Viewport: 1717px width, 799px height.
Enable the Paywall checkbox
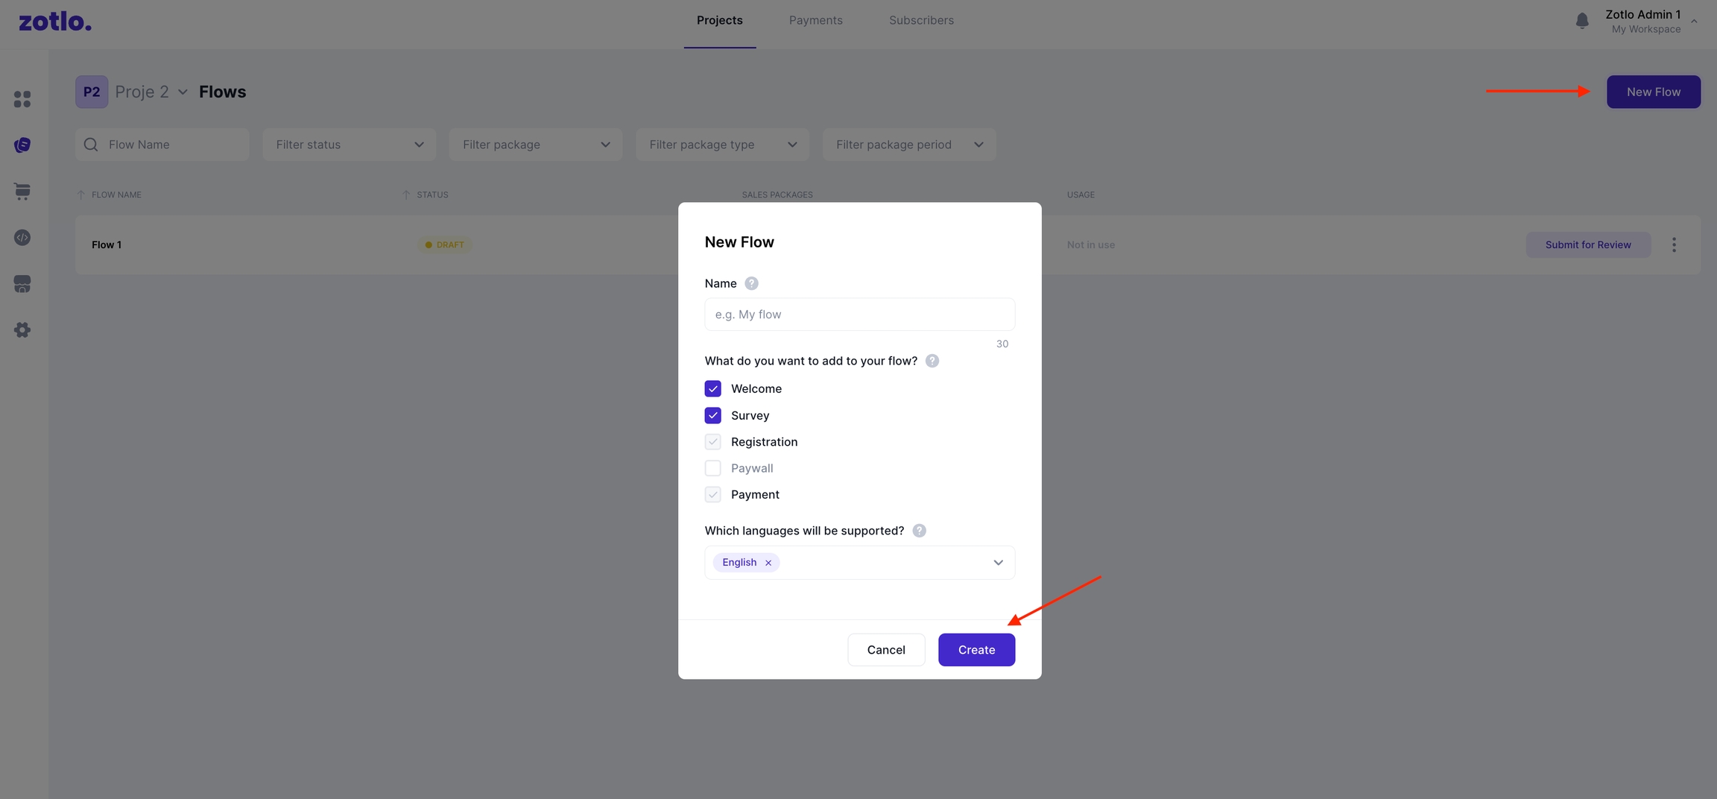point(712,468)
